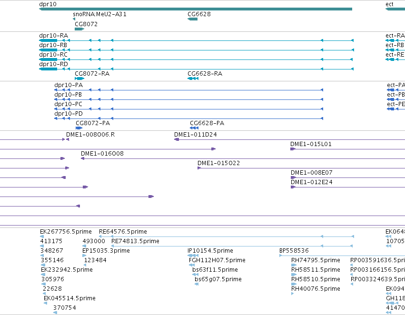Select the 348267 feature label
This screenshot has height=315, width=405.
pos(52,251)
